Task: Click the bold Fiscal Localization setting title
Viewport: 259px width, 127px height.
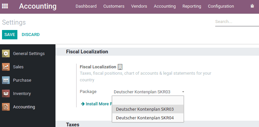Action: (98, 67)
